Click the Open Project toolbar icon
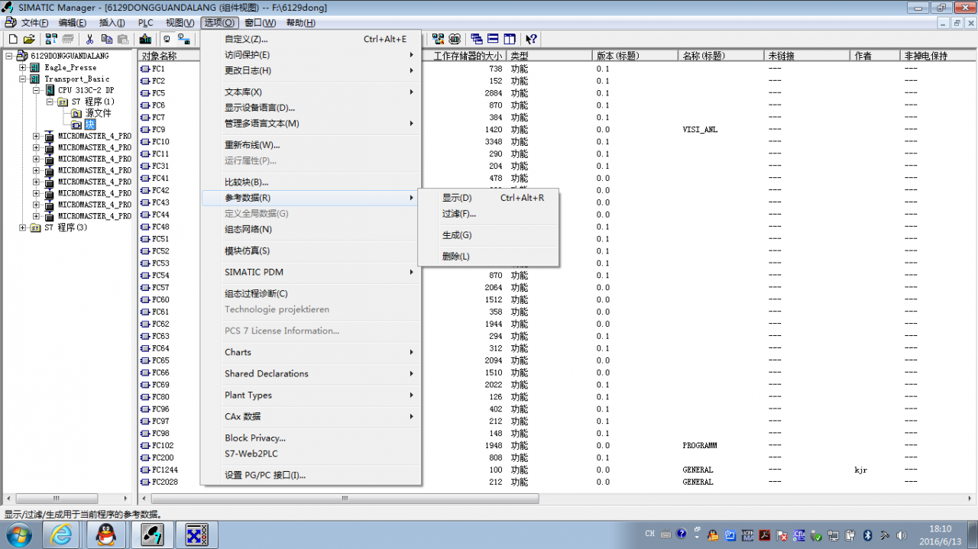This screenshot has height=549, width=978. click(x=31, y=39)
